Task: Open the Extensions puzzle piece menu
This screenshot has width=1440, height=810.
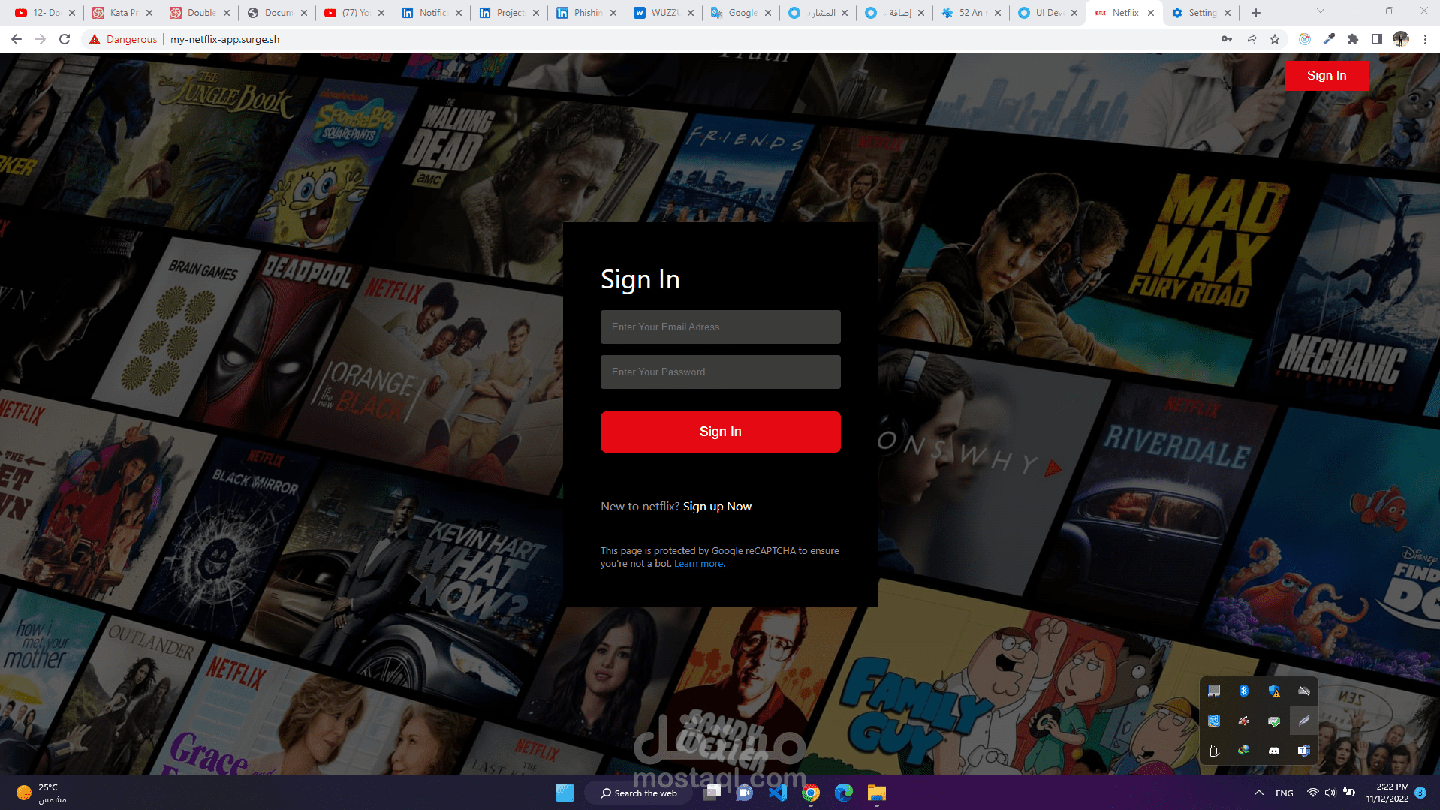Action: (x=1353, y=39)
